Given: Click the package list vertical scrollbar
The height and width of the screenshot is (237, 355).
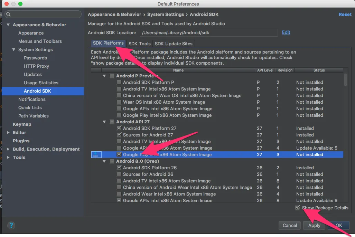Looking at the screenshot, I should click(x=346, y=80).
